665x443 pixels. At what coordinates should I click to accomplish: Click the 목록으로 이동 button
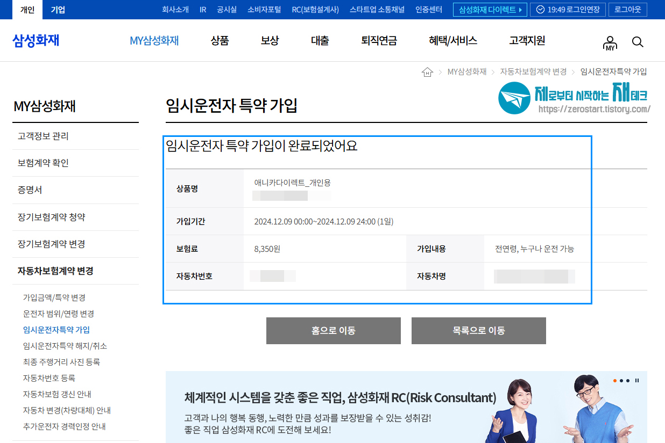(479, 331)
